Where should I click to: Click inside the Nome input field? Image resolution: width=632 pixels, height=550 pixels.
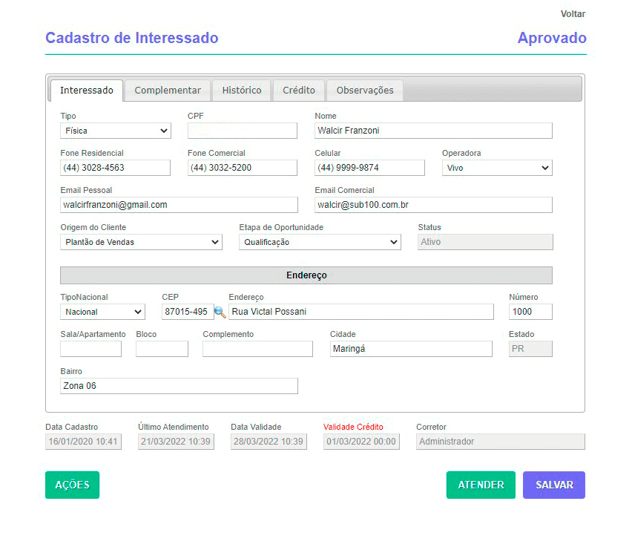pyautogui.click(x=432, y=130)
